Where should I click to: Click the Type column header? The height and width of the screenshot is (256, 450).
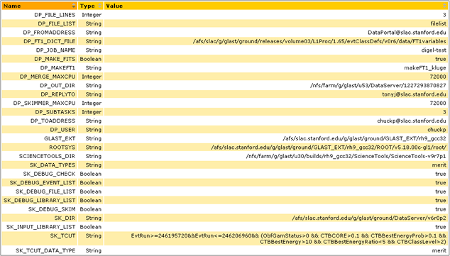tap(91, 6)
